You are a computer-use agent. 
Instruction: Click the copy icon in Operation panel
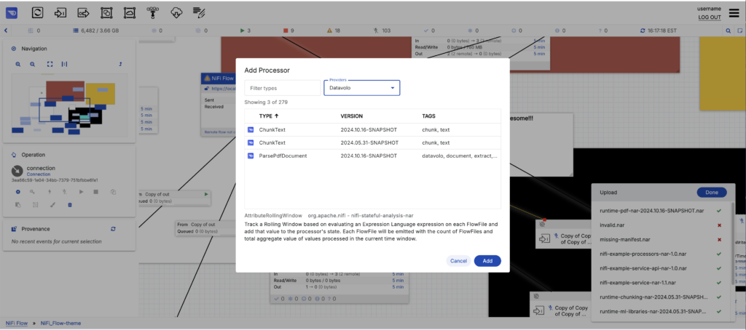point(113,193)
